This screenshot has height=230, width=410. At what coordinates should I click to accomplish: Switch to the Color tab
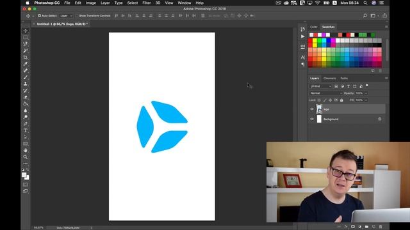(313, 27)
